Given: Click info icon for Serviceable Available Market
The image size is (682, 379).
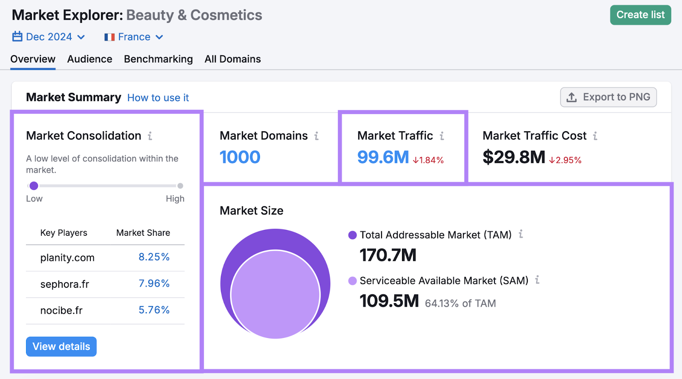Looking at the screenshot, I should click(x=537, y=280).
